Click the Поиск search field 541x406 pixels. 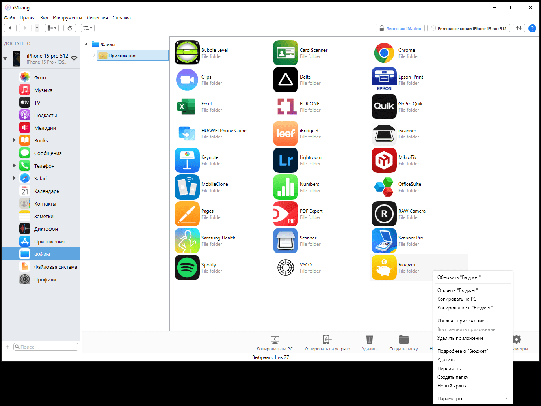[x=46, y=347]
